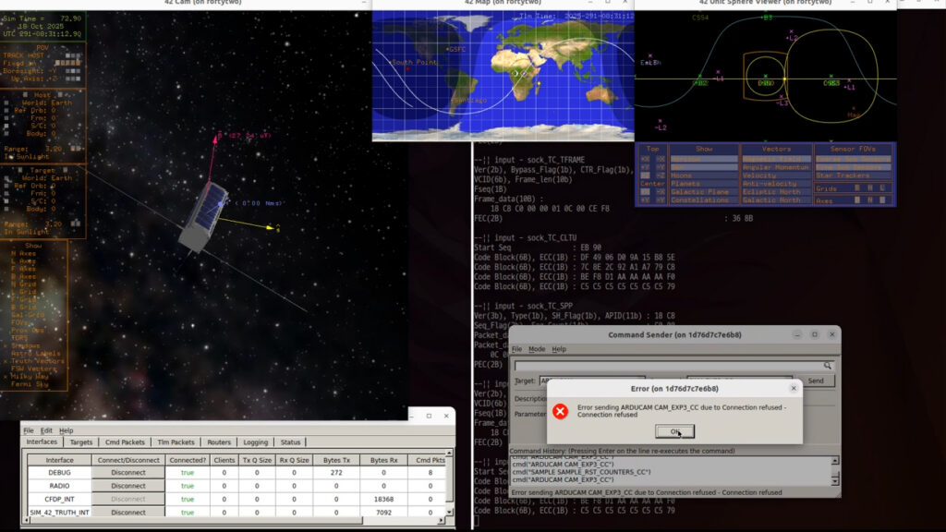This screenshot has height=532, width=946.
Task: Click South Point label on 42 Map
Action: (413, 62)
